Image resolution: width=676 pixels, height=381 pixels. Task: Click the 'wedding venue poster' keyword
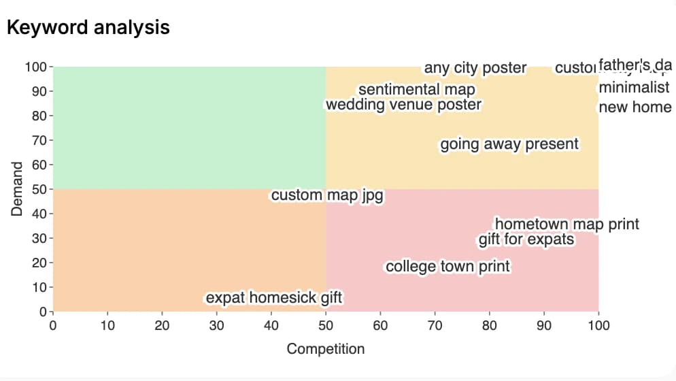click(403, 105)
